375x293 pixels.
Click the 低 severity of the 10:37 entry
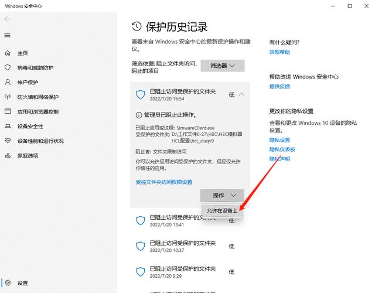point(231,246)
